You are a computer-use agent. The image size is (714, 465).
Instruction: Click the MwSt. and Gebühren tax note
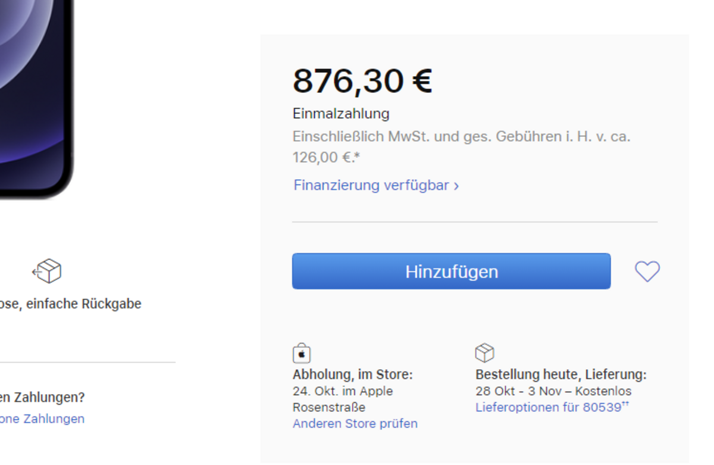click(462, 147)
